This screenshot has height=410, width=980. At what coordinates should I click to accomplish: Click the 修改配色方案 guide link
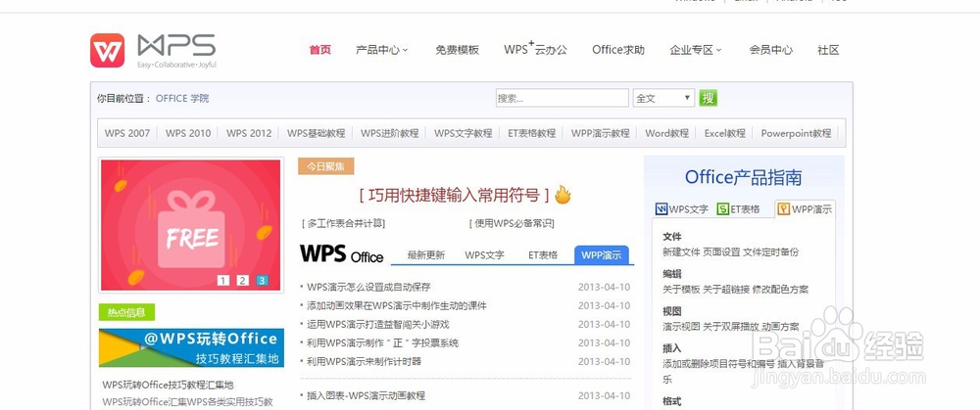tap(781, 290)
